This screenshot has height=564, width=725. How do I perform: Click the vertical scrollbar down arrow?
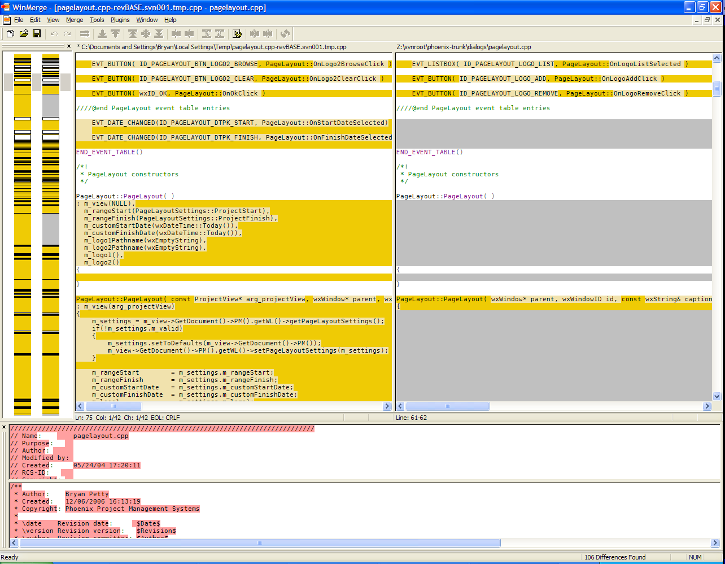[717, 397]
